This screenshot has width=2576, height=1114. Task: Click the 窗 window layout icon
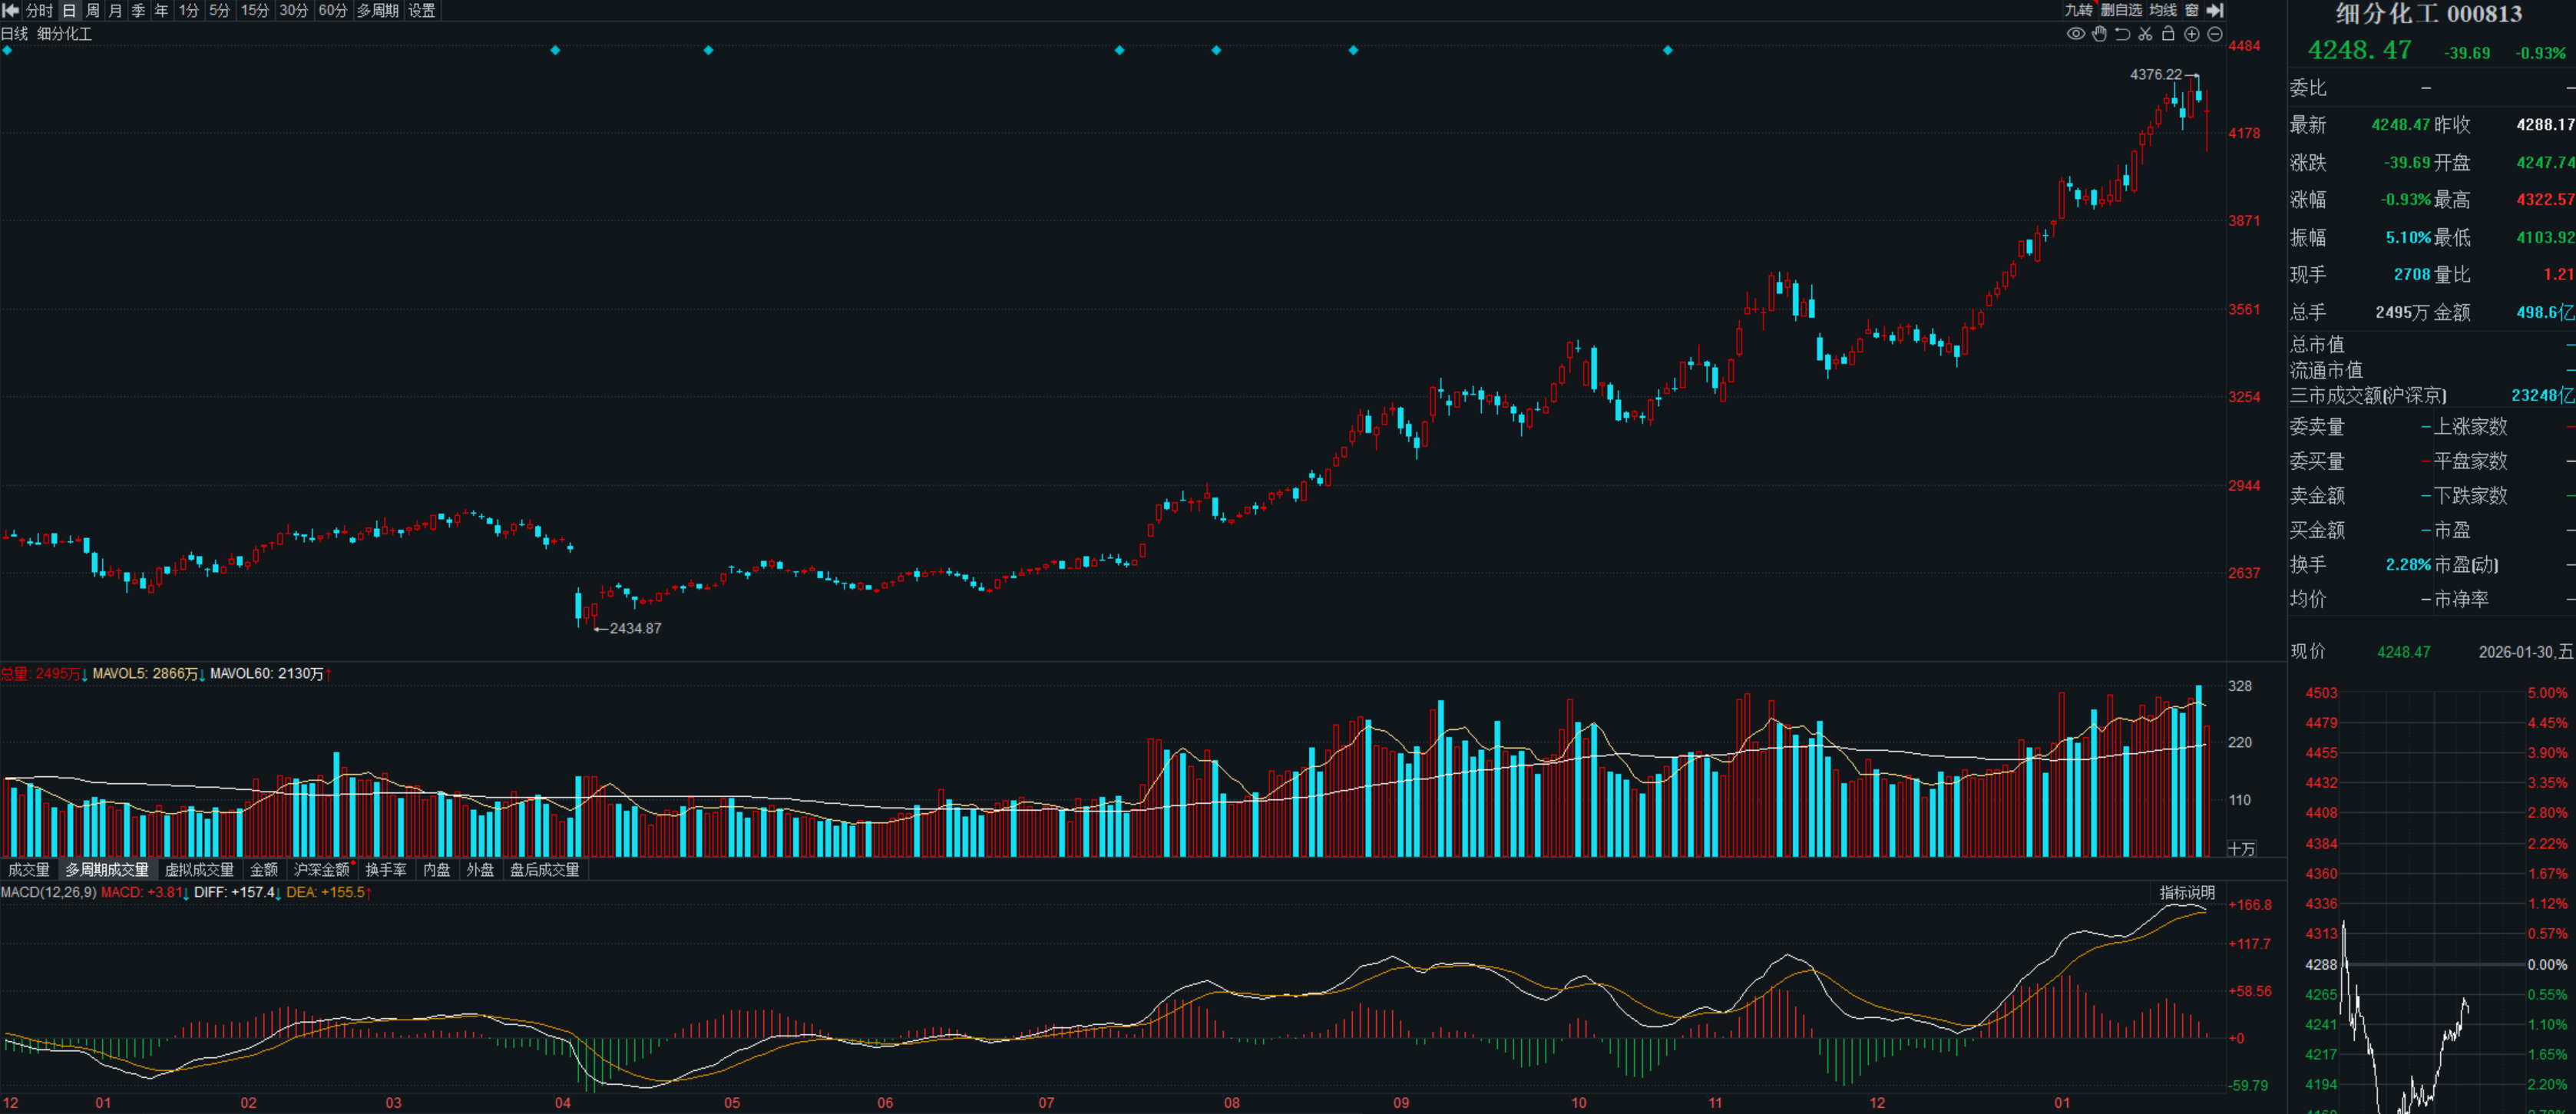pos(2192,10)
